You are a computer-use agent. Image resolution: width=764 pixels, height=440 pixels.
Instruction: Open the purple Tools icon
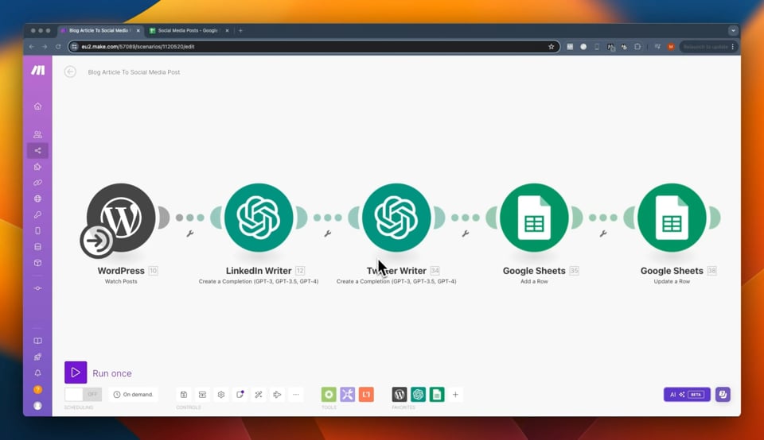348,394
